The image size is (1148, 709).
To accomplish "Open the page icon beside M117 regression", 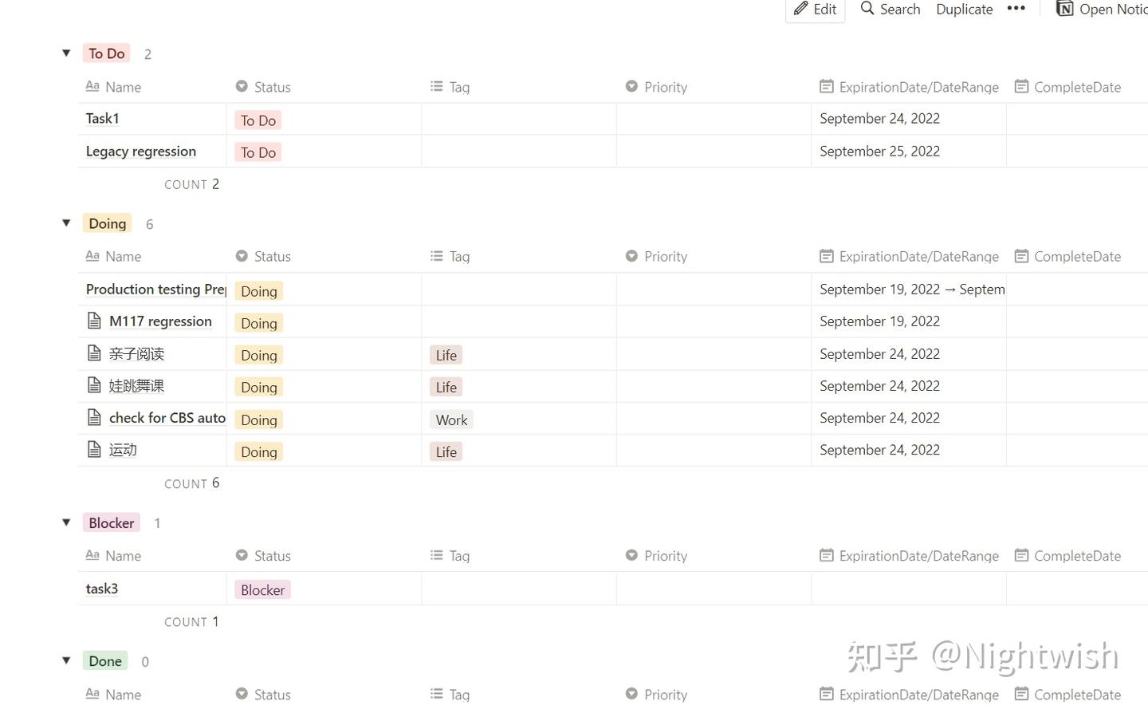I will 95,320.
